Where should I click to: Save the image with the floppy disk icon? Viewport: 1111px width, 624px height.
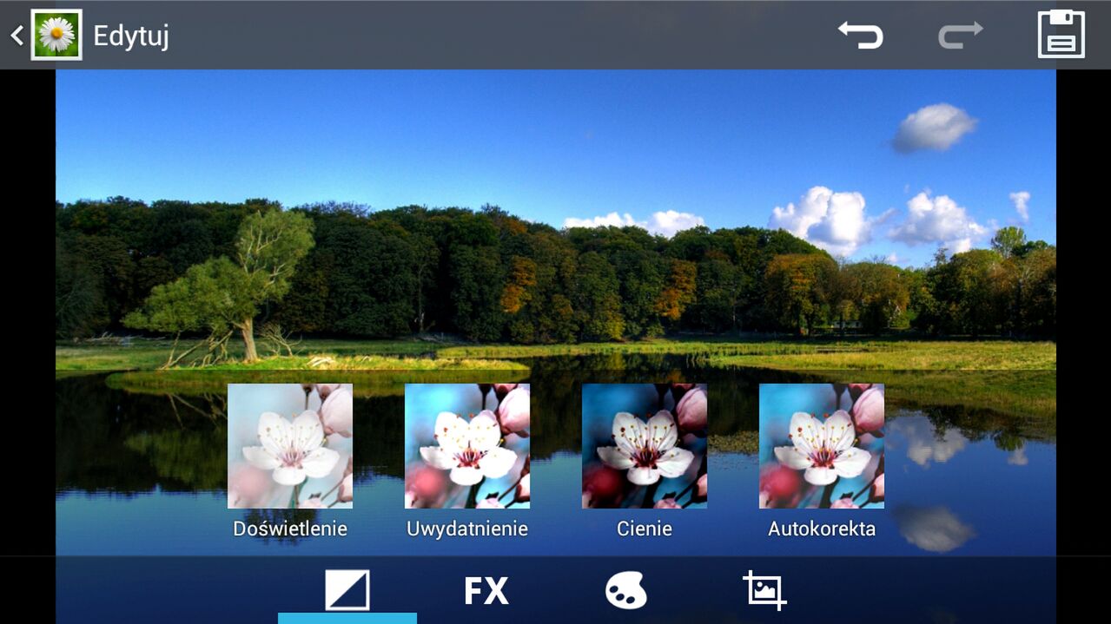click(1061, 34)
